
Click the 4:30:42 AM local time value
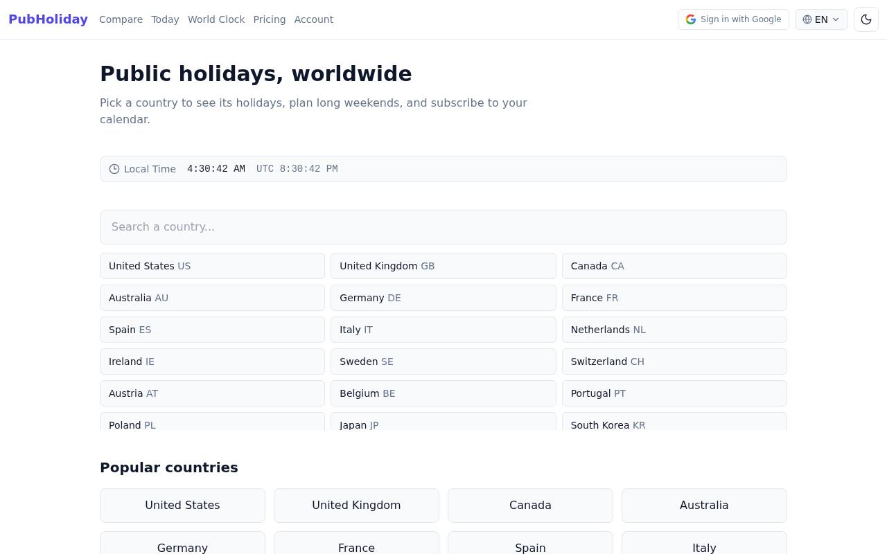click(216, 169)
